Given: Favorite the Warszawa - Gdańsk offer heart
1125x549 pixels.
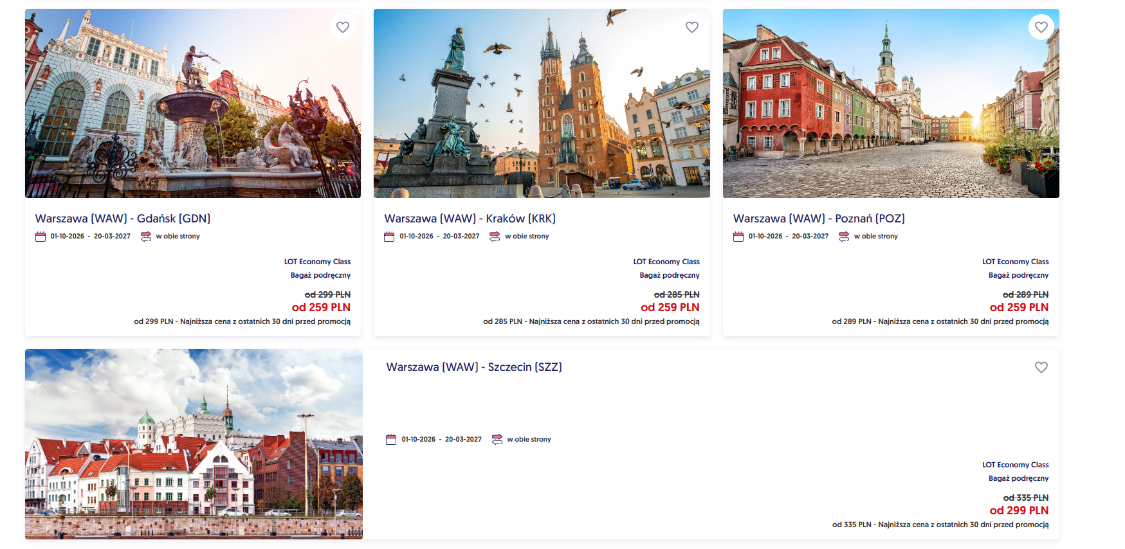Looking at the screenshot, I should [343, 27].
